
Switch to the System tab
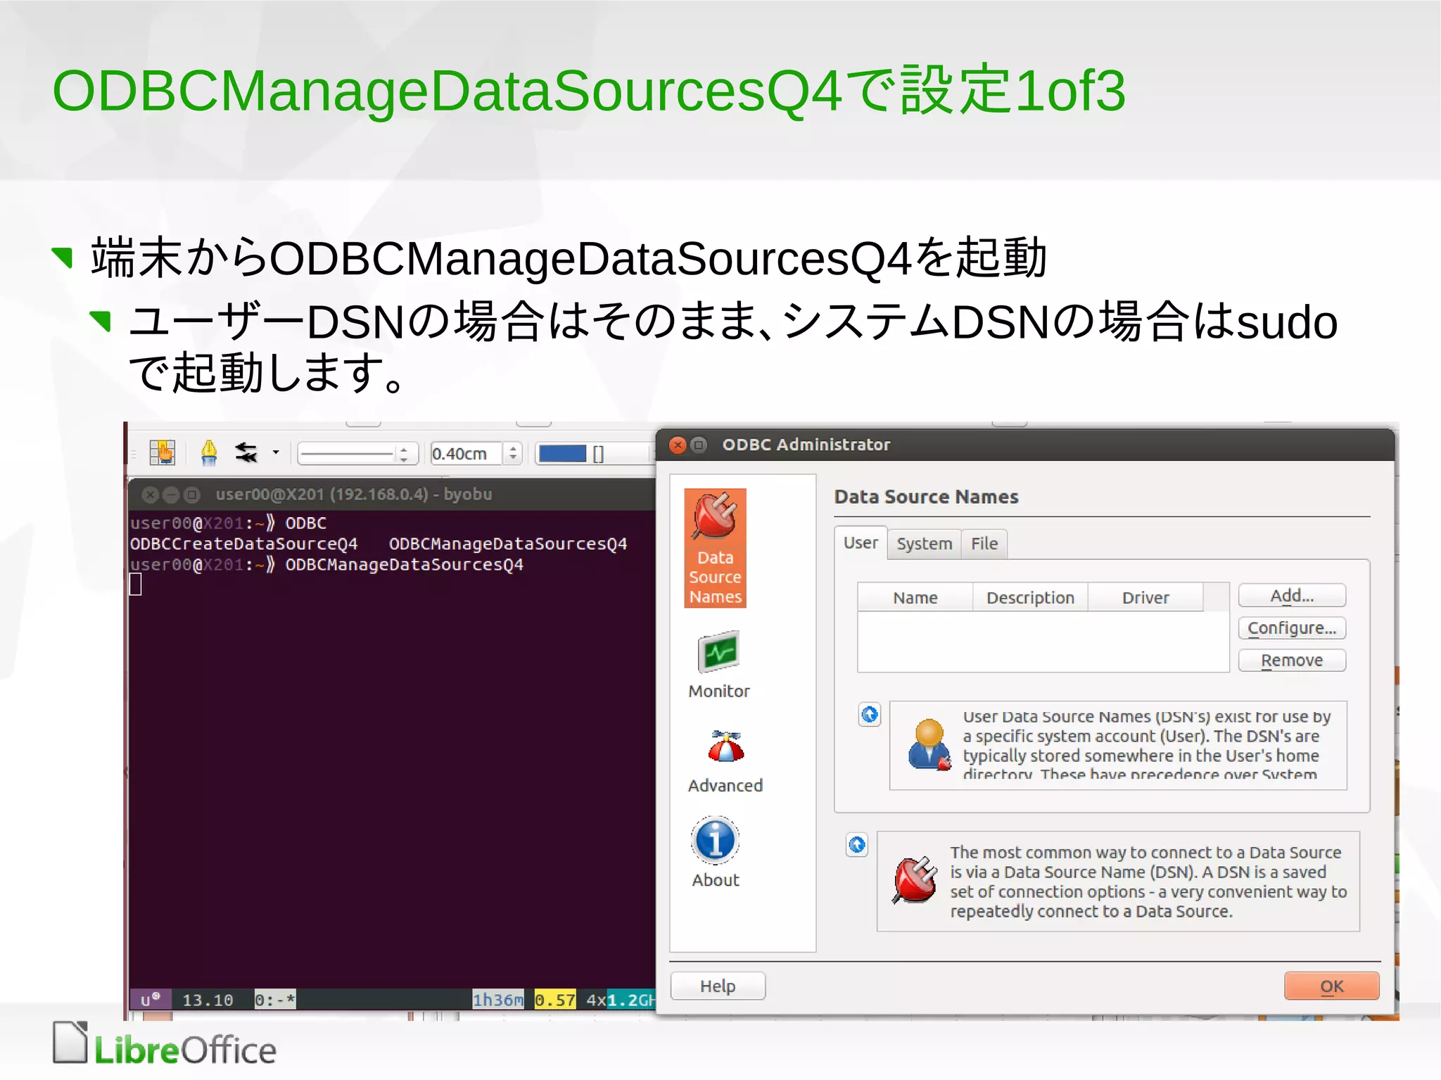[924, 544]
